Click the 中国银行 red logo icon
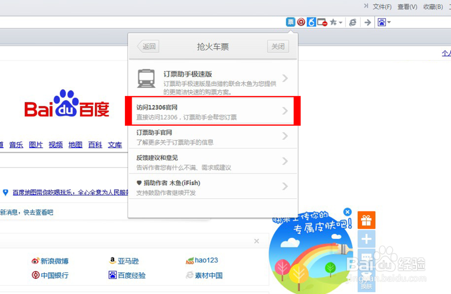The height and width of the screenshot is (294, 451). [x=35, y=275]
